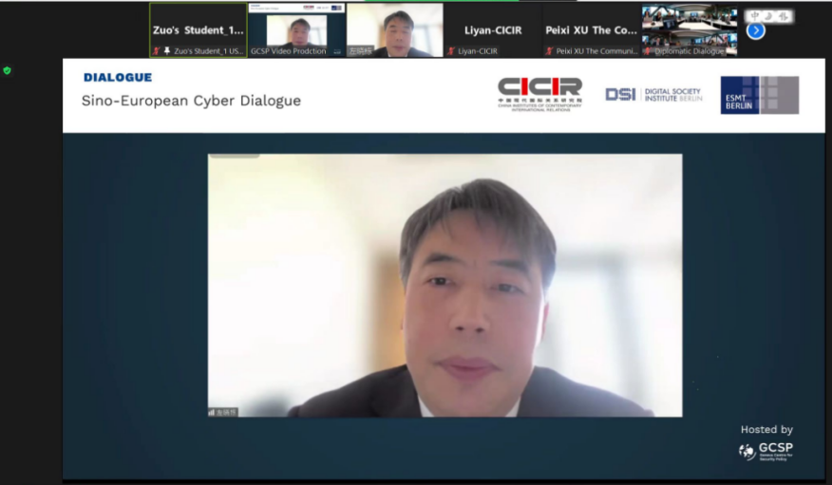Click the pin icon on Zuo's Student_1
This screenshot has height=485, width=832.
[x=166, y=51]
